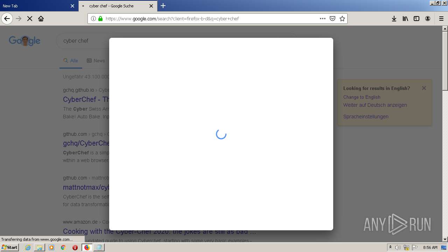Open Cooking with the Cyber-Chef 2020 result

pyautogui.click(x=159, y=231)
